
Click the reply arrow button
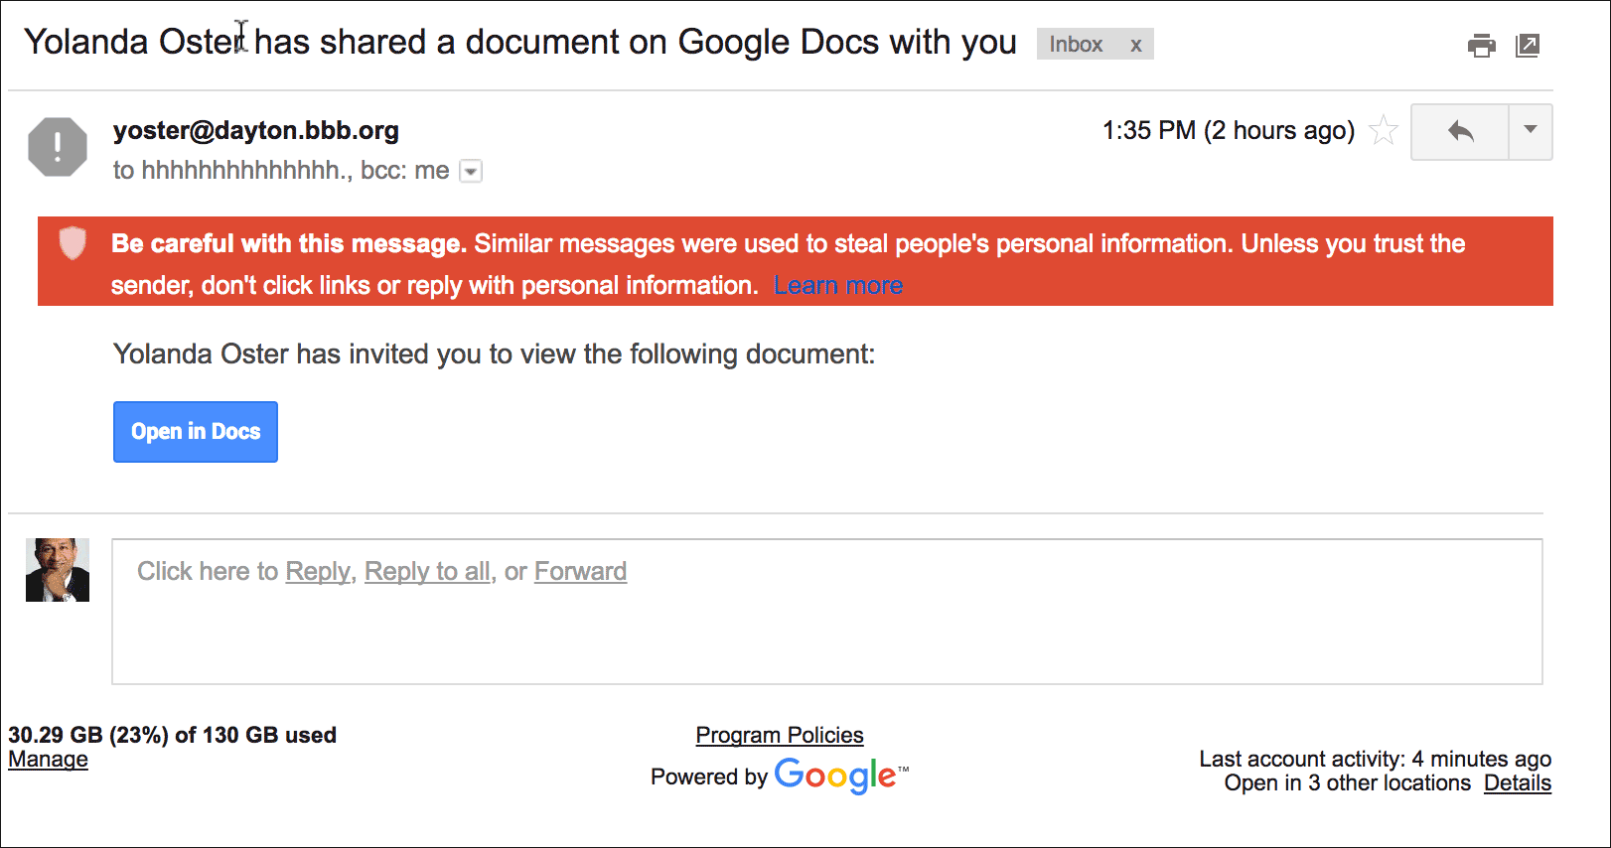pos(1460,131)
